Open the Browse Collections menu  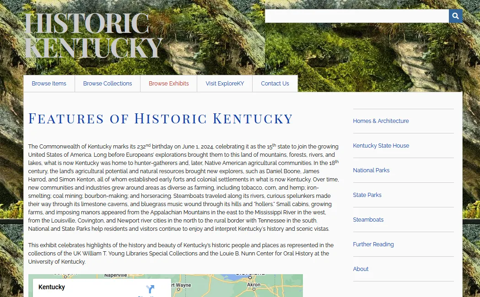tap(108, 84)
